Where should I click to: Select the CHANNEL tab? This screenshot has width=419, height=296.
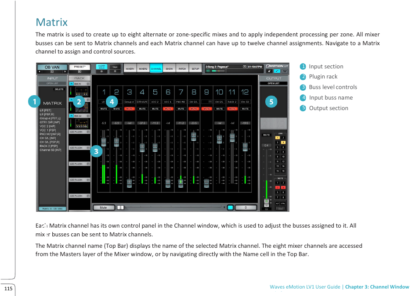[x=156, y=68]
